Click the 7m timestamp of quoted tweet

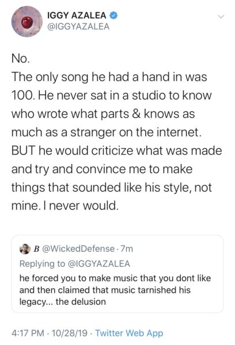tap(127, 249)
